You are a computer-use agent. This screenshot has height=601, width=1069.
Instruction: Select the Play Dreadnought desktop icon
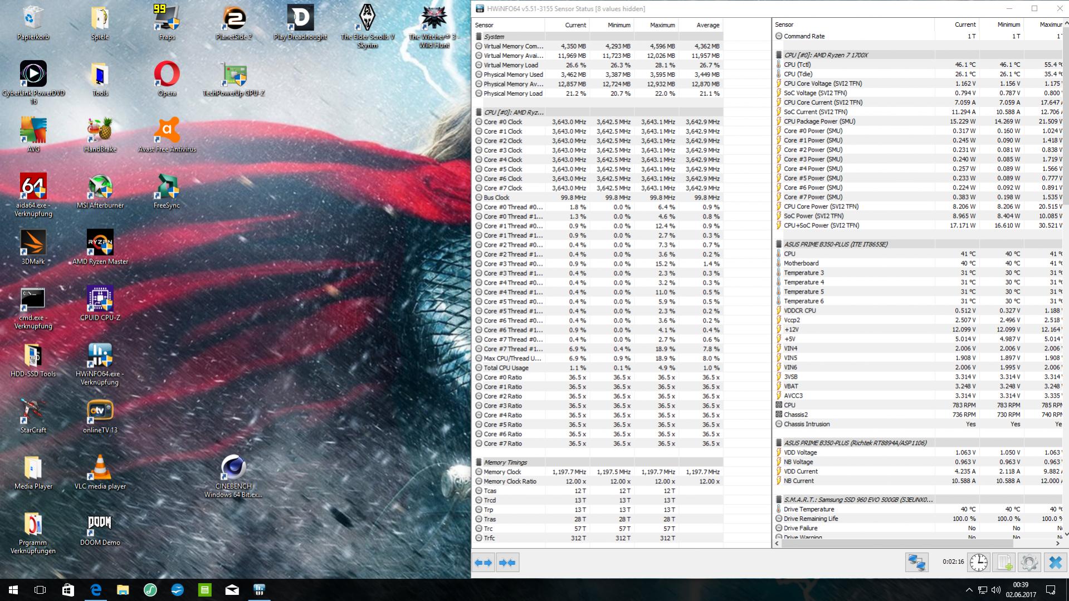pos(300,22)
